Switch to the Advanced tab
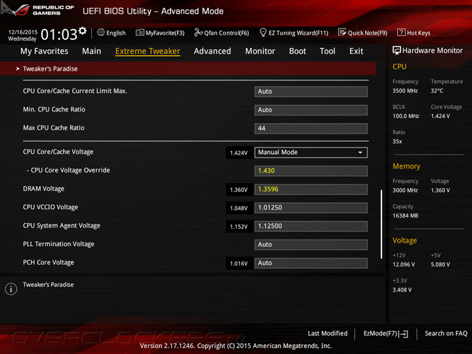 point(212,51)
